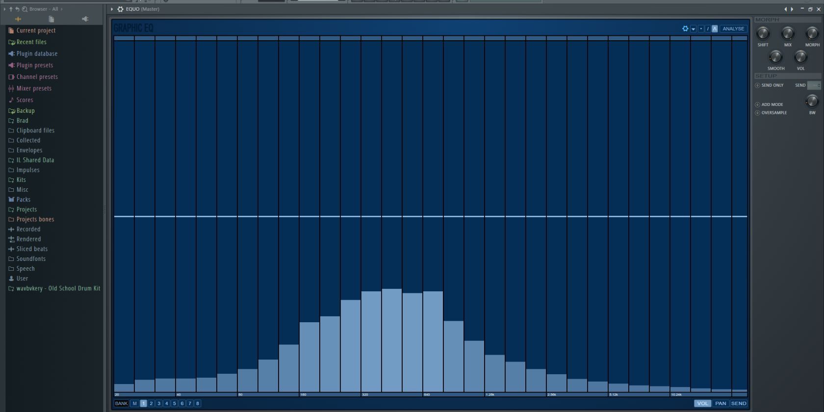Expand the Backup folder
The height and width of the screenshot is (412, 824).
coord(22,111)
